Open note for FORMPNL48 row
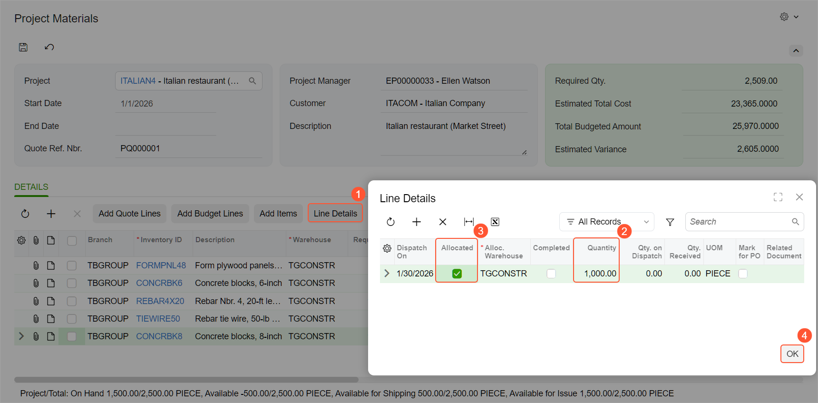 pyautogui.click(x=51, y=265)
